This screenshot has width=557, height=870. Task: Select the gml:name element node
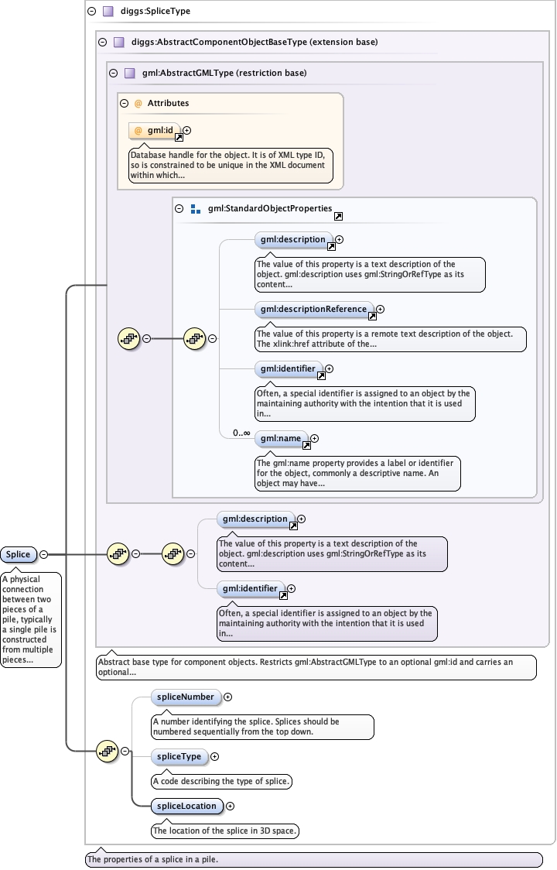[281, 438]
